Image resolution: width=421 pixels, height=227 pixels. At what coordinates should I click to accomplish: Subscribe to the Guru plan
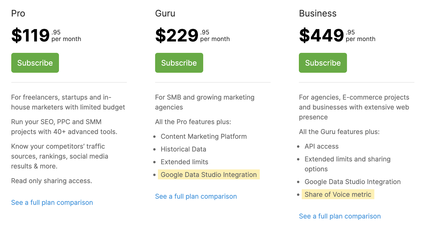point(179,63)
